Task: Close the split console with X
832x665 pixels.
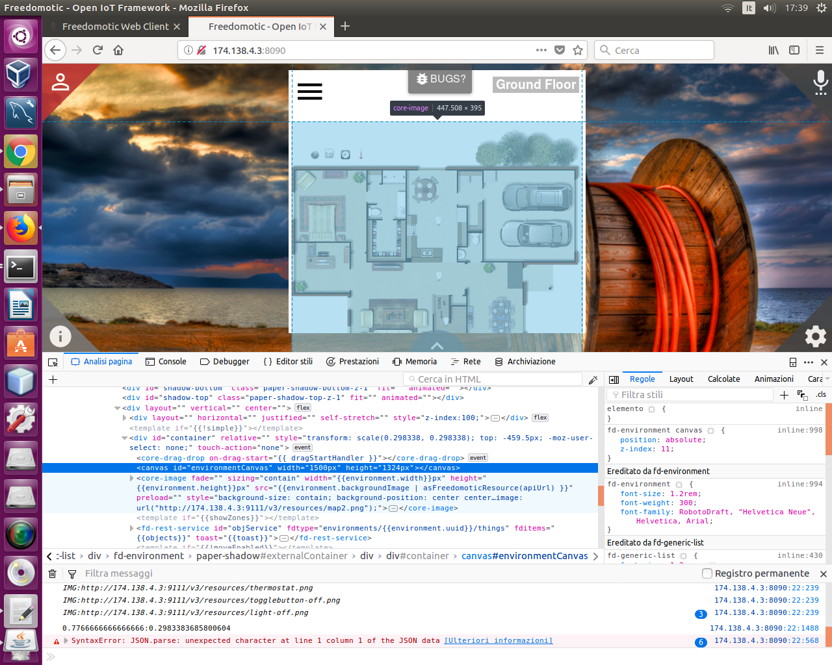Action: [824, 574]
